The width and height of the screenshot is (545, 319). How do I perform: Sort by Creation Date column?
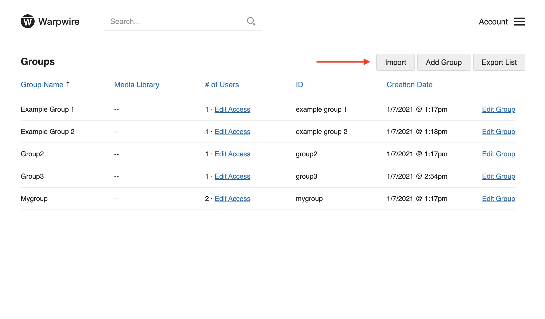(409, 85)
